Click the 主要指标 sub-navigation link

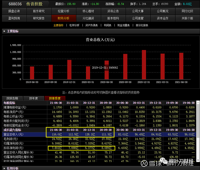58,25
